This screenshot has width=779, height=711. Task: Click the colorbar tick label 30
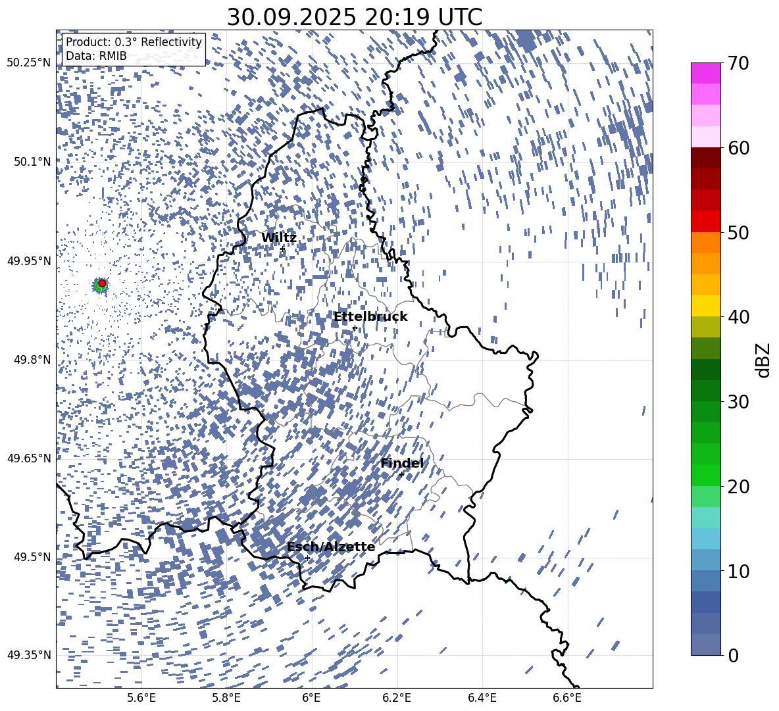pos(738,402)
